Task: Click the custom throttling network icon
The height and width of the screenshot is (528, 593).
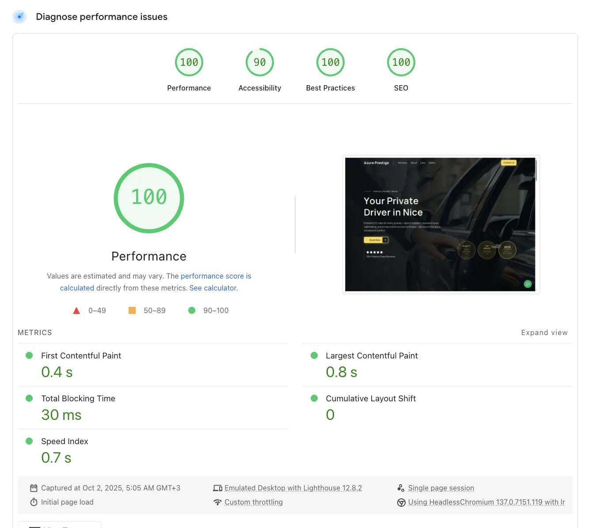Action: tap(217, 502)
